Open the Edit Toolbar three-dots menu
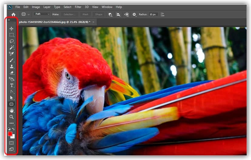251x160 pixels. coord(12,123)
